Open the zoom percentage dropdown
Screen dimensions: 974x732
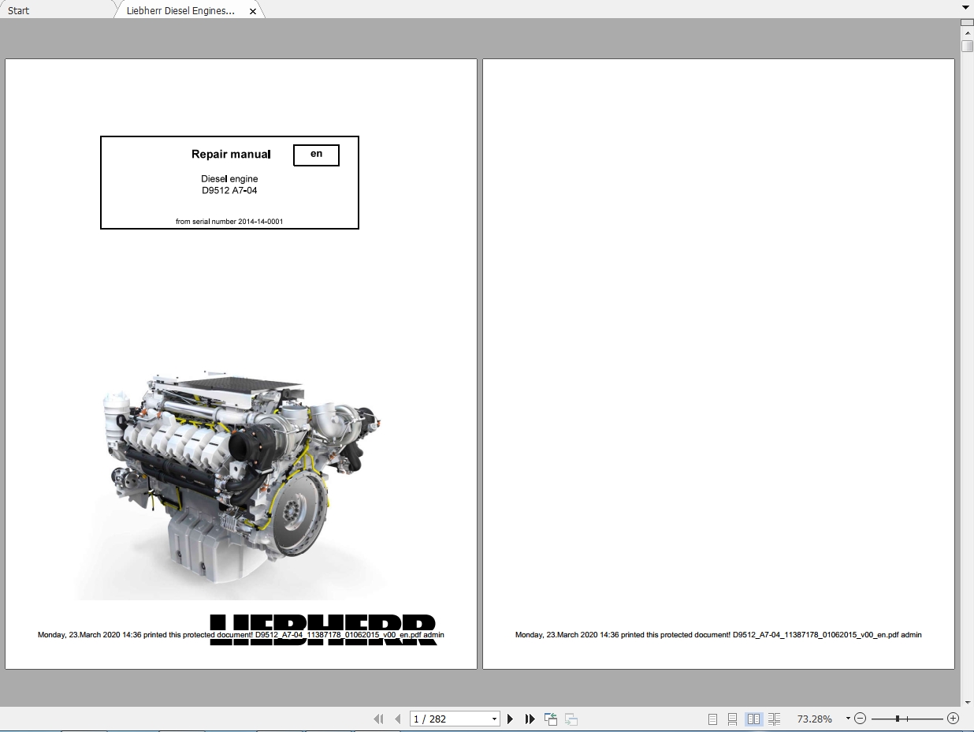click(848, 719)
